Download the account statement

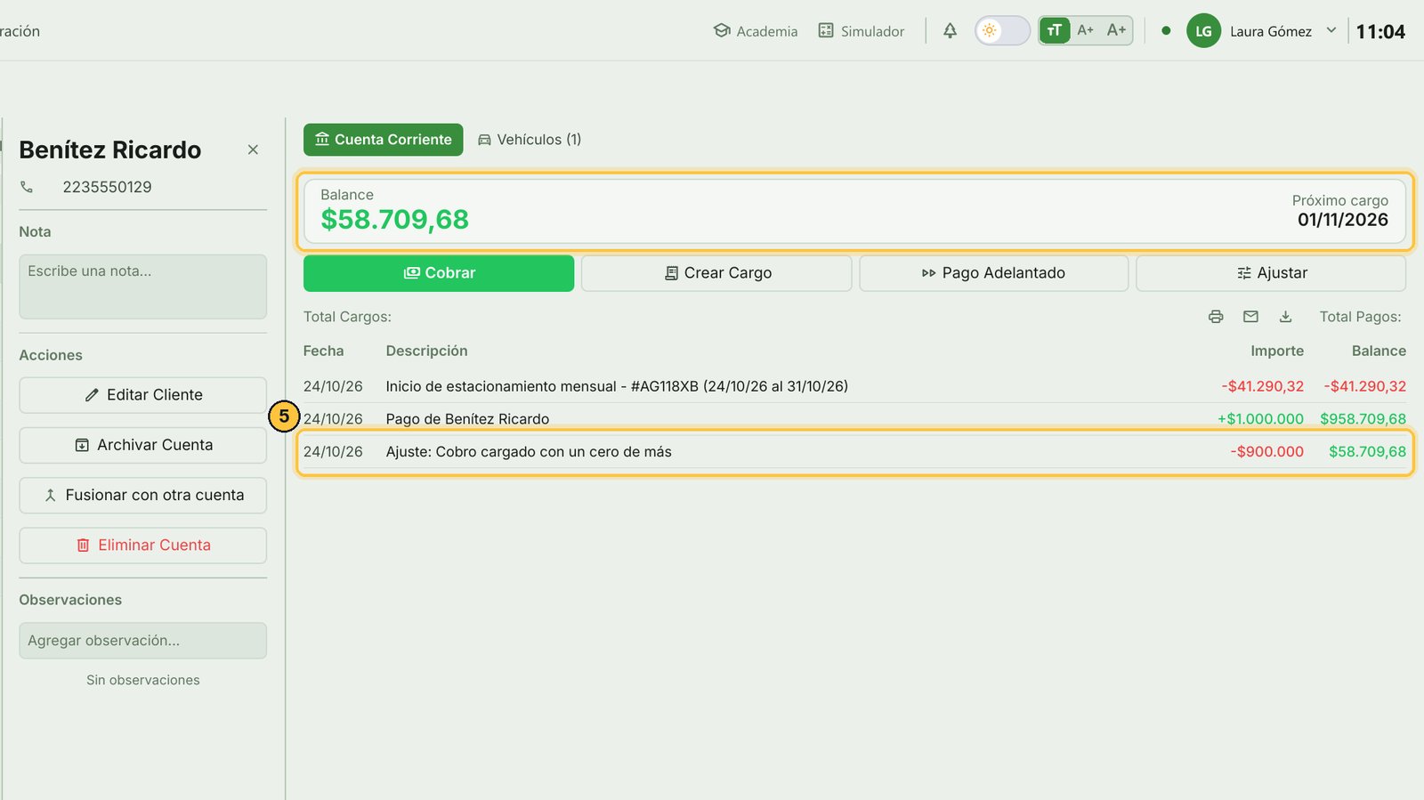[x=1285, y=317]
